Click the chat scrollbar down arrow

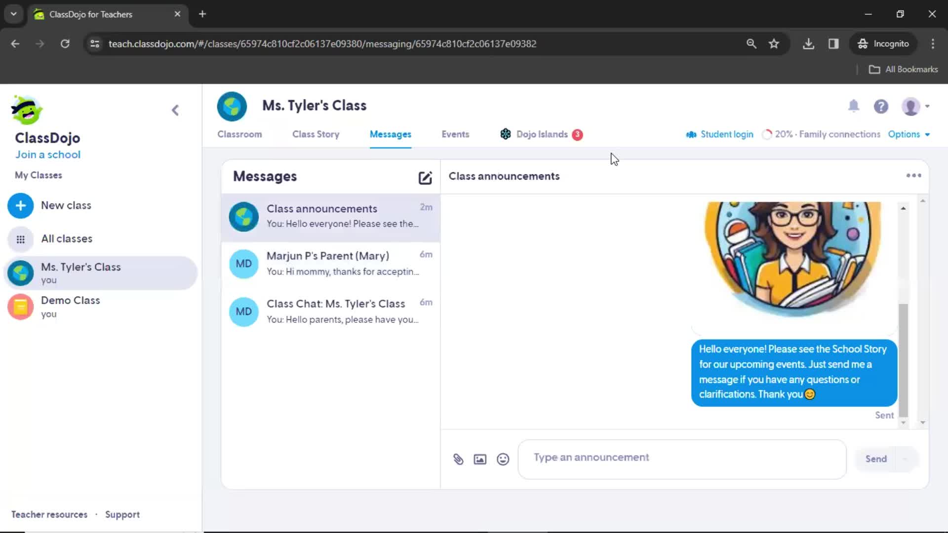tap(903, 422)
